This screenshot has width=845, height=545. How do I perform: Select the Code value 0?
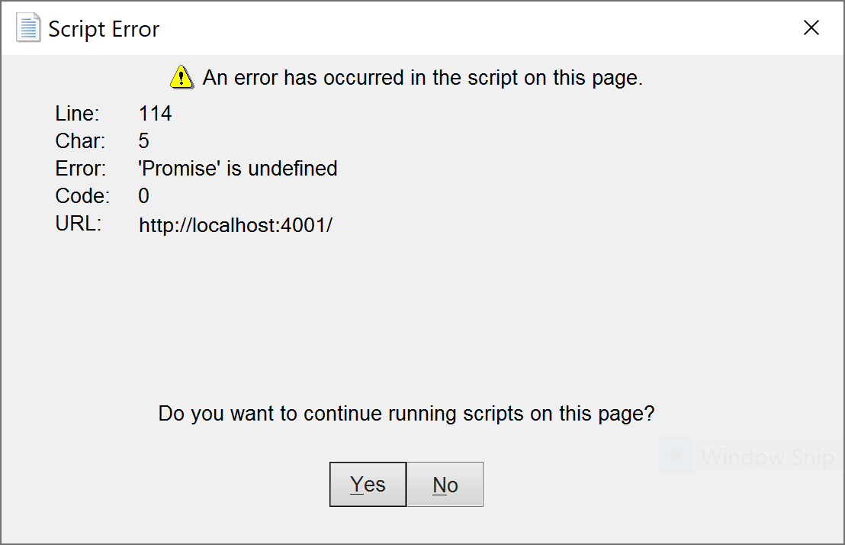point(143,195)
